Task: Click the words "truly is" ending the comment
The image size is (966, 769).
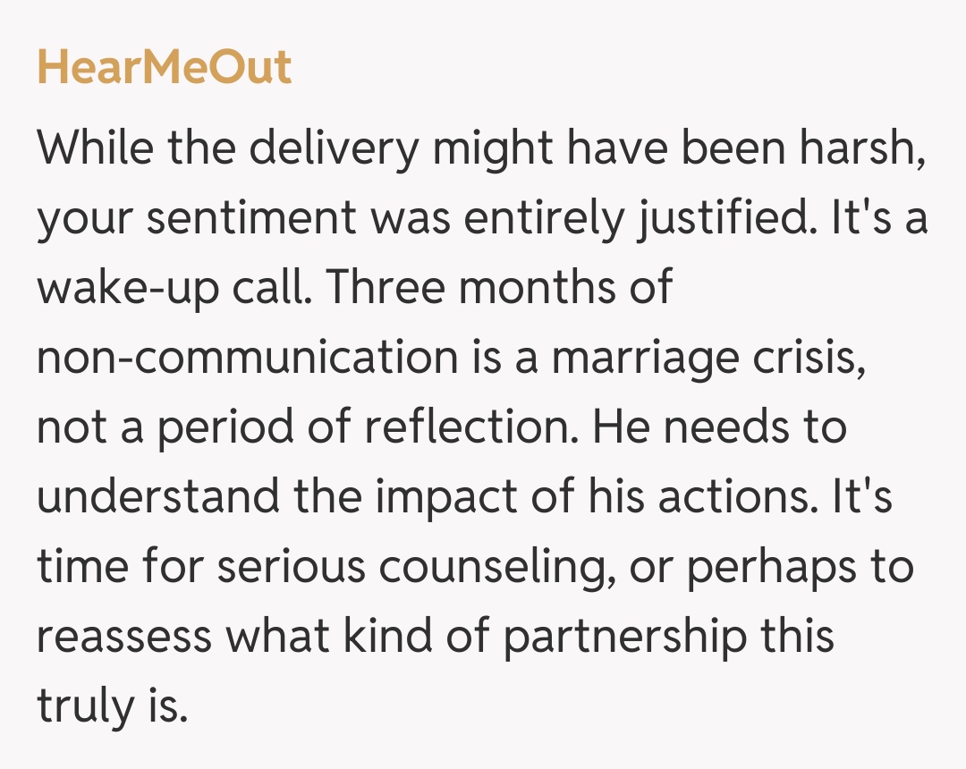Action: (112, 706)
